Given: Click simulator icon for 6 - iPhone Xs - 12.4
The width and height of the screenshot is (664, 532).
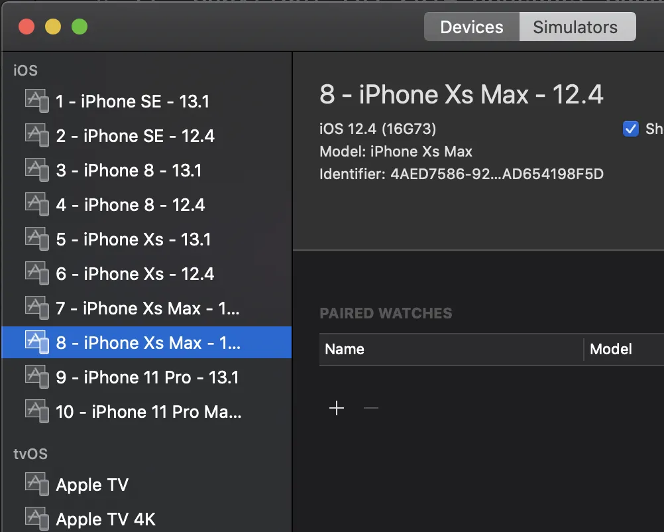Looking at the screenshot, I should pyautogui.click(x=37, y=273).
